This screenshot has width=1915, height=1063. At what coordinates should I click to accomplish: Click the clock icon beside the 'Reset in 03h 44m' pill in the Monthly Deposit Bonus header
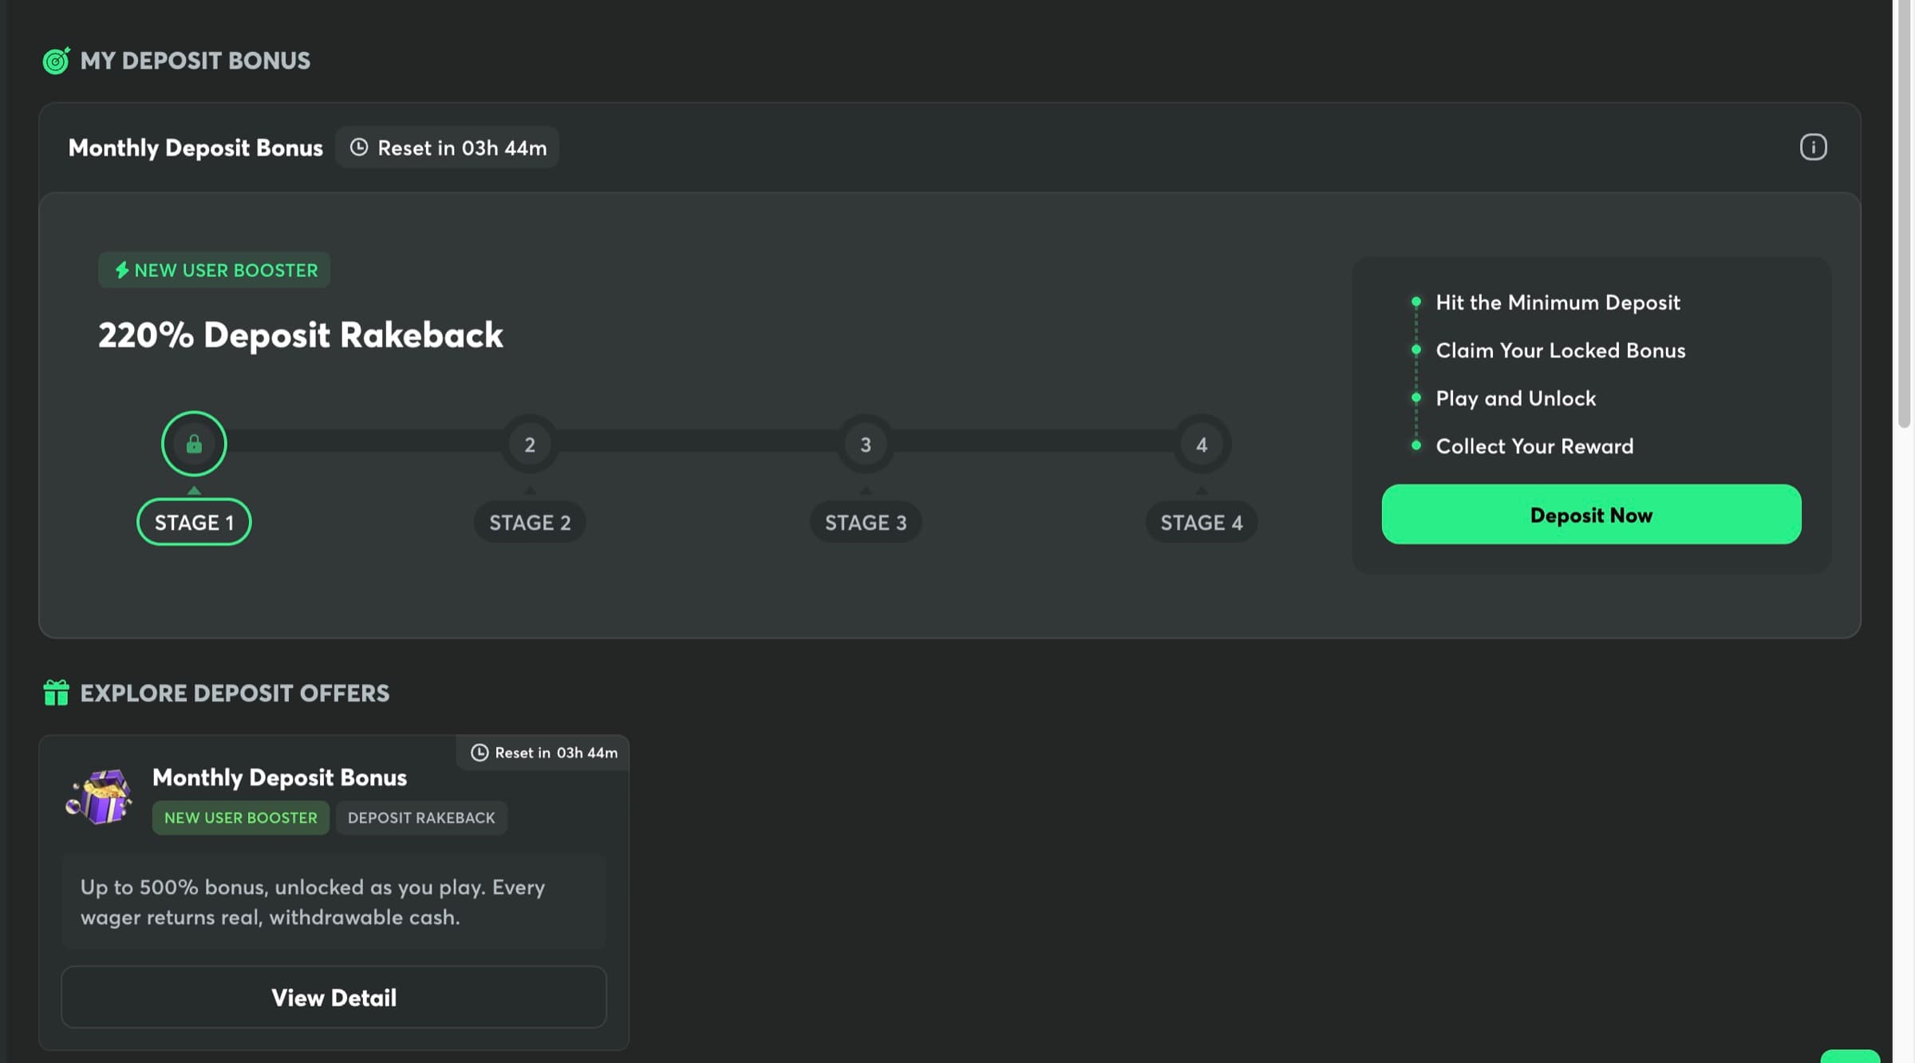[359, 147]
